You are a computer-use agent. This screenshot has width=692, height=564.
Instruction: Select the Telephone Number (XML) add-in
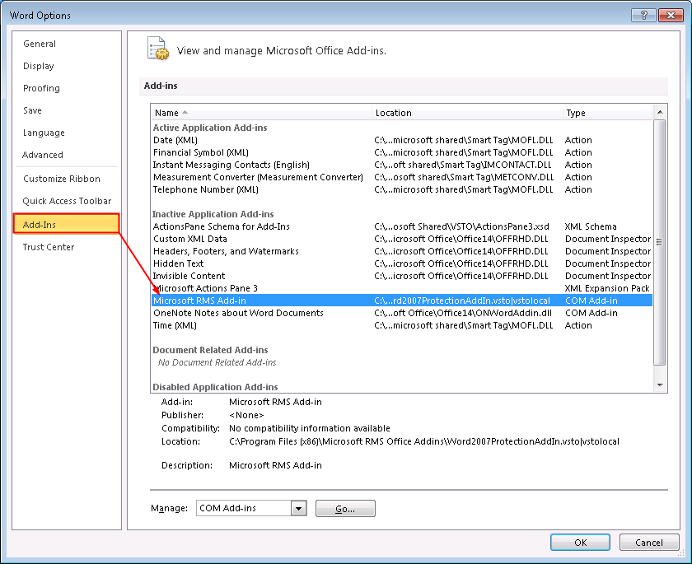click(402, 189)
